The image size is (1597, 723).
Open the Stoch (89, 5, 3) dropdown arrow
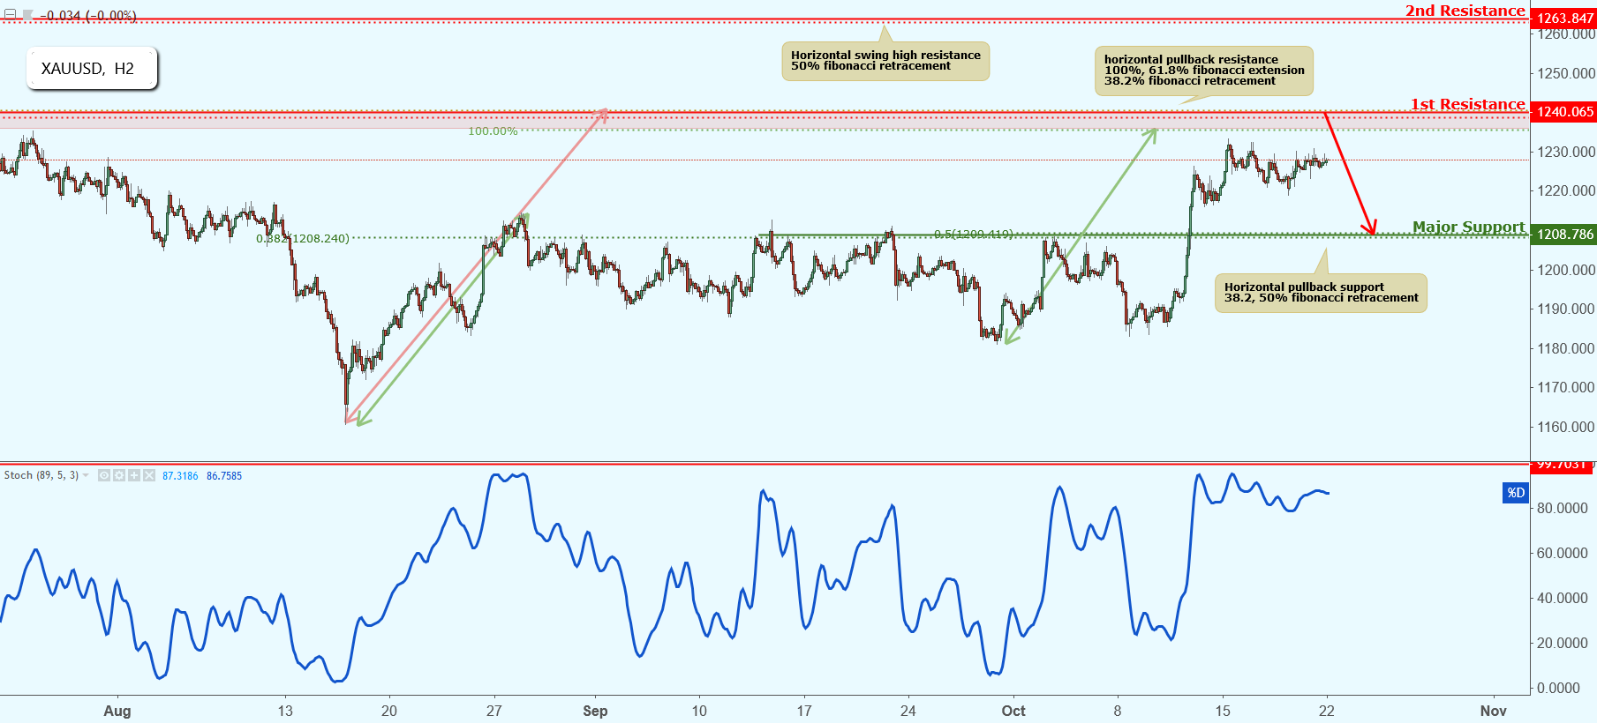[86, 475]
